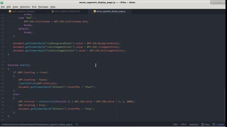Viewport: 227px width, 127px height.
Task: Click the colLitSegmentColor getElementById line
Action: [x=66, y=47]
